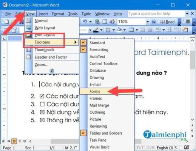Switch to Normal view button at bottom
The height and width of the screenshot is (151, 196).
click(x=3, y=141)
